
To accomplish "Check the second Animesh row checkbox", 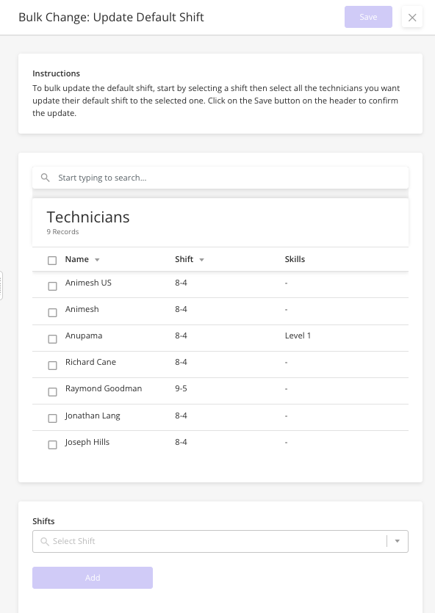I will [52, 312].
